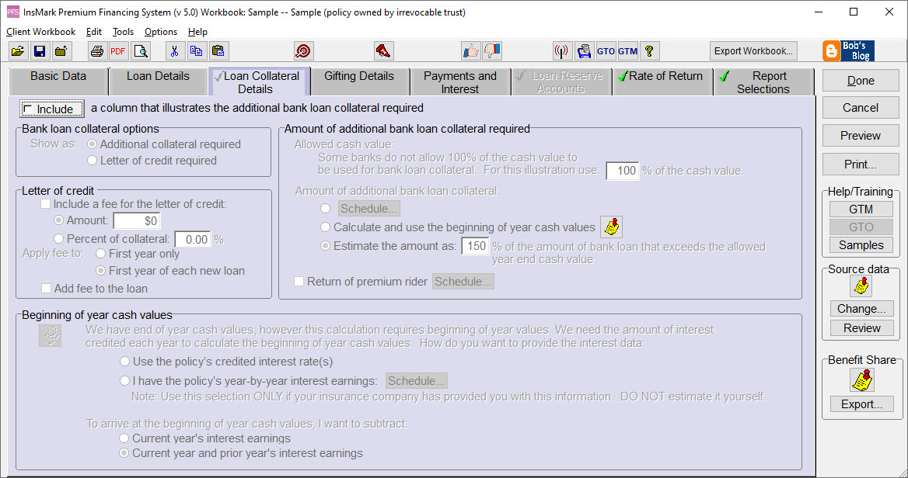Open the PDF export icon
The height and width of the screenshot is (478, 908).
coord(117,50)
